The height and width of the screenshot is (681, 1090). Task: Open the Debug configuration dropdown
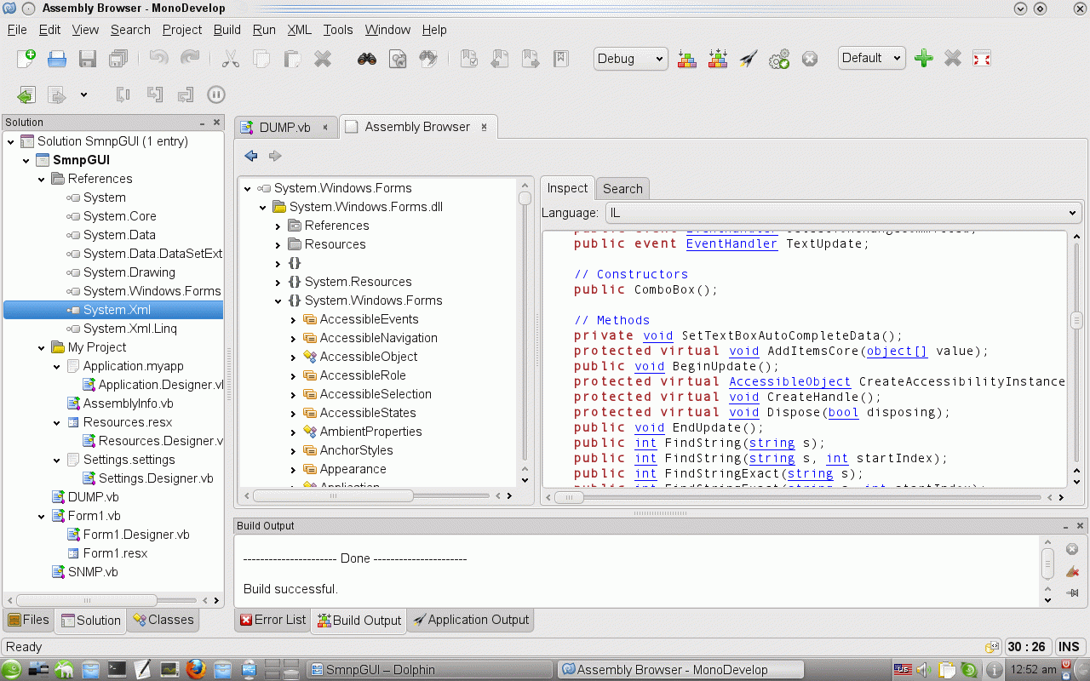coord(630,59)
